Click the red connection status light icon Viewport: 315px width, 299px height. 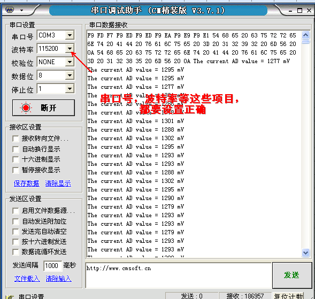pyautogui.click(x=26, y=108)
